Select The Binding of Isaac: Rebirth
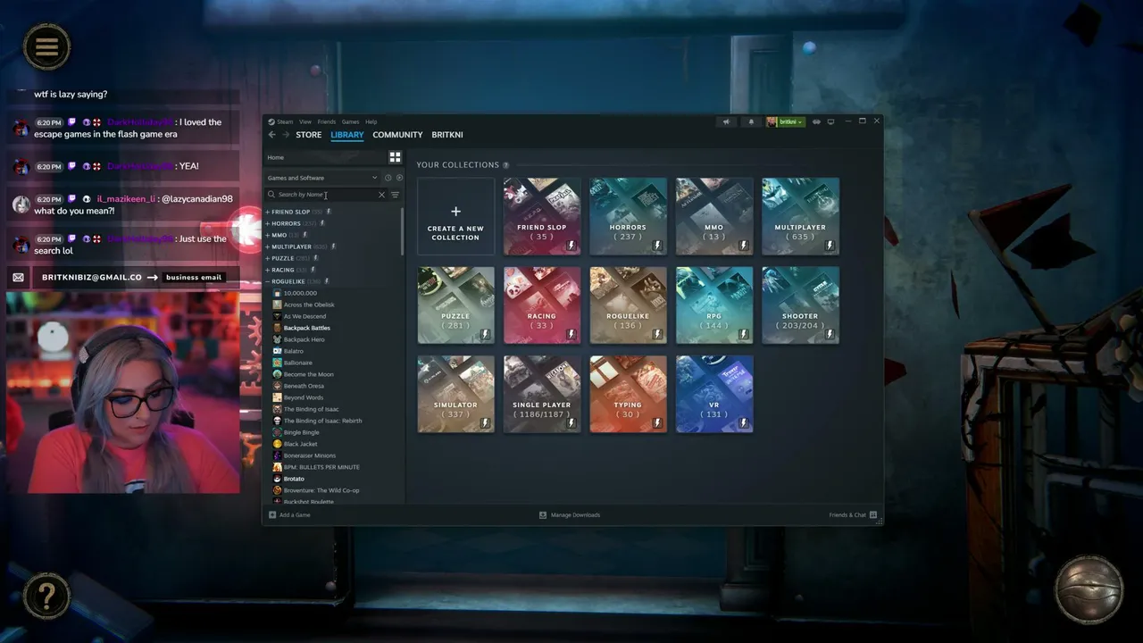 click(x=322, y=421)
